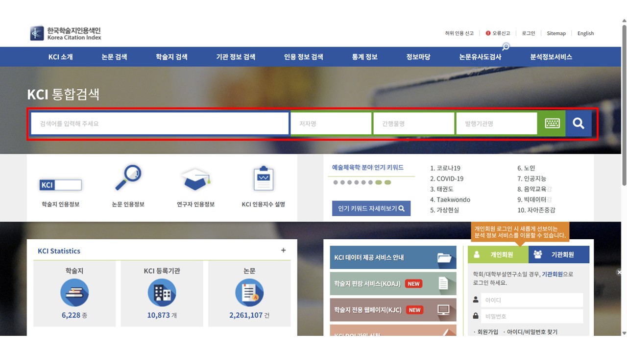Open KCI 인용지수 설명 clipboard icon
This screenshot has height=353, width=627.
click(263, 179)
